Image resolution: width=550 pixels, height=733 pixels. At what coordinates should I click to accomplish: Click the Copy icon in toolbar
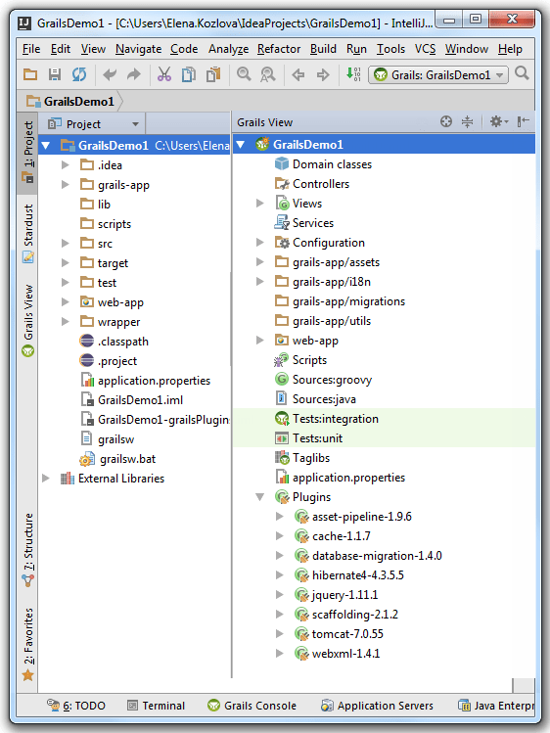pyautogui.click(x=189, y=74)
